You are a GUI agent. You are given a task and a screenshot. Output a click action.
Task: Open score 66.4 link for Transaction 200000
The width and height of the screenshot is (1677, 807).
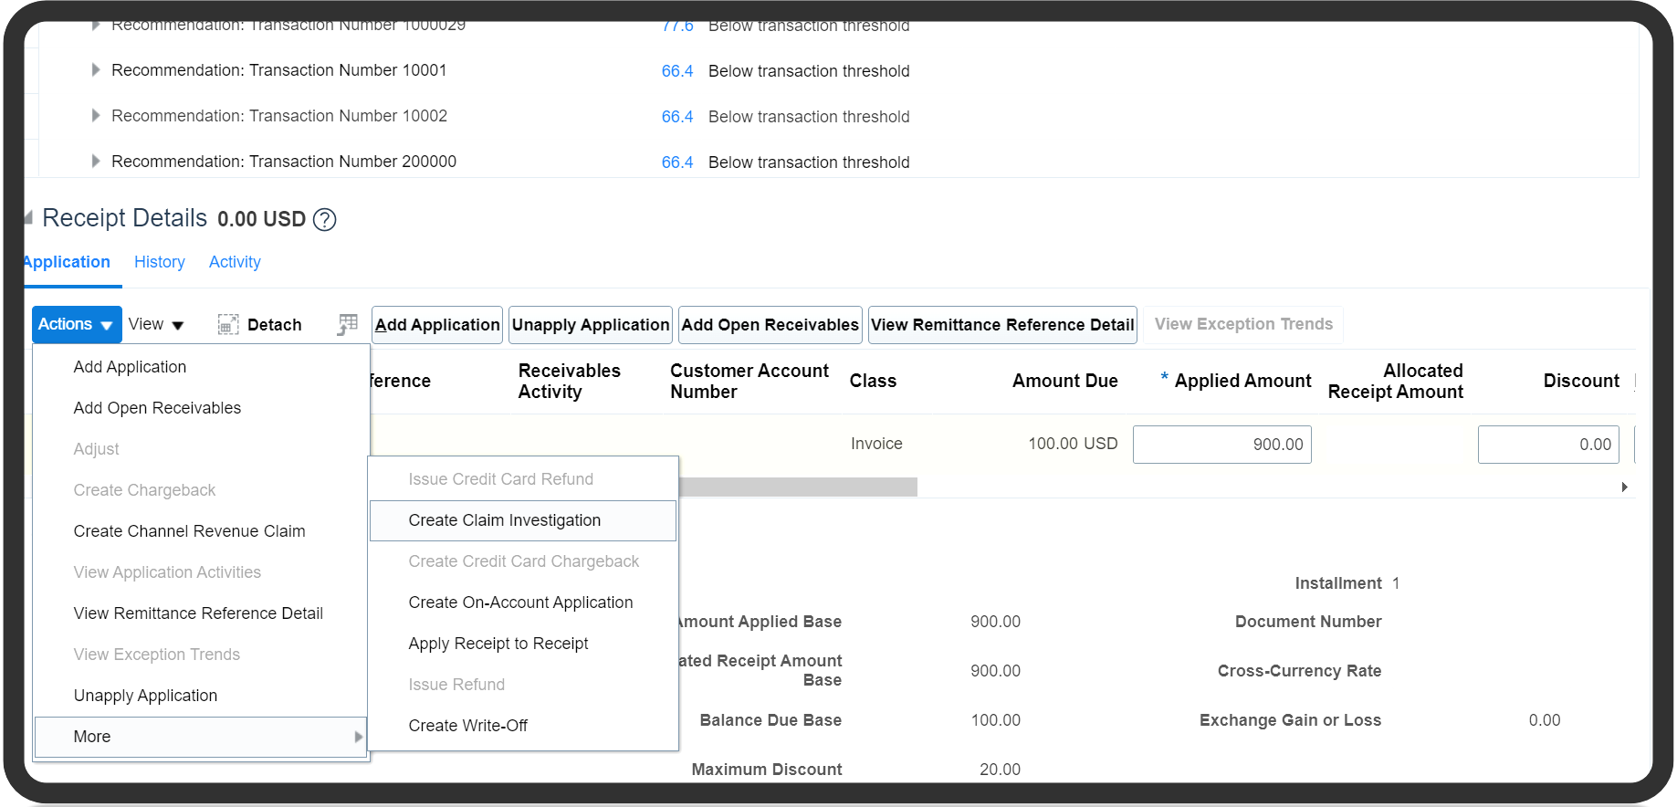[x=677, y=162]
